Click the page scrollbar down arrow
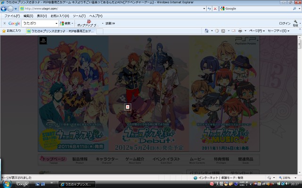The image size is (302, 188). click(x=300, y=172)
